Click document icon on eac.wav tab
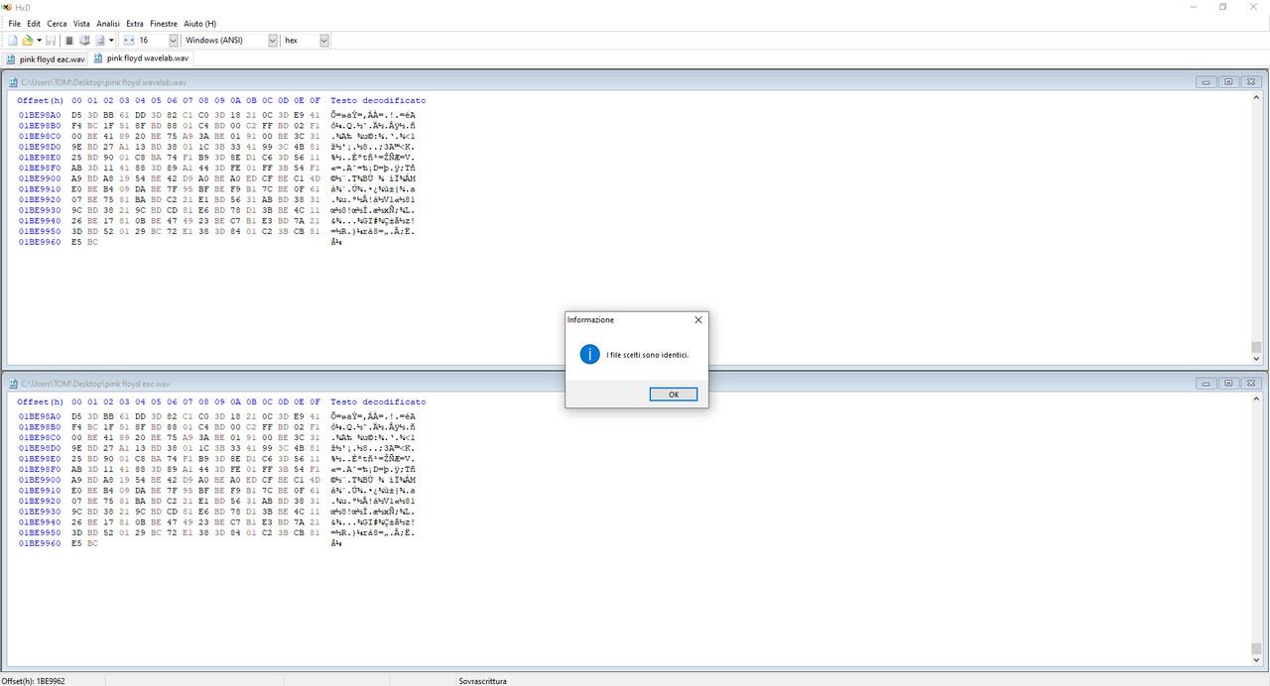Screen dimensions: 1270x686 click(x=12, y=59)
